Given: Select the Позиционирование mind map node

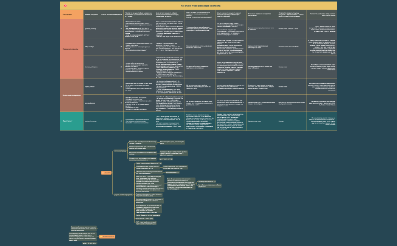Looking at the screenshot, I should pyautogui.click(x=107, y=237).
